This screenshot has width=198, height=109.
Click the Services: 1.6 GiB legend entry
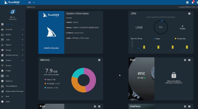coord(51,88)
